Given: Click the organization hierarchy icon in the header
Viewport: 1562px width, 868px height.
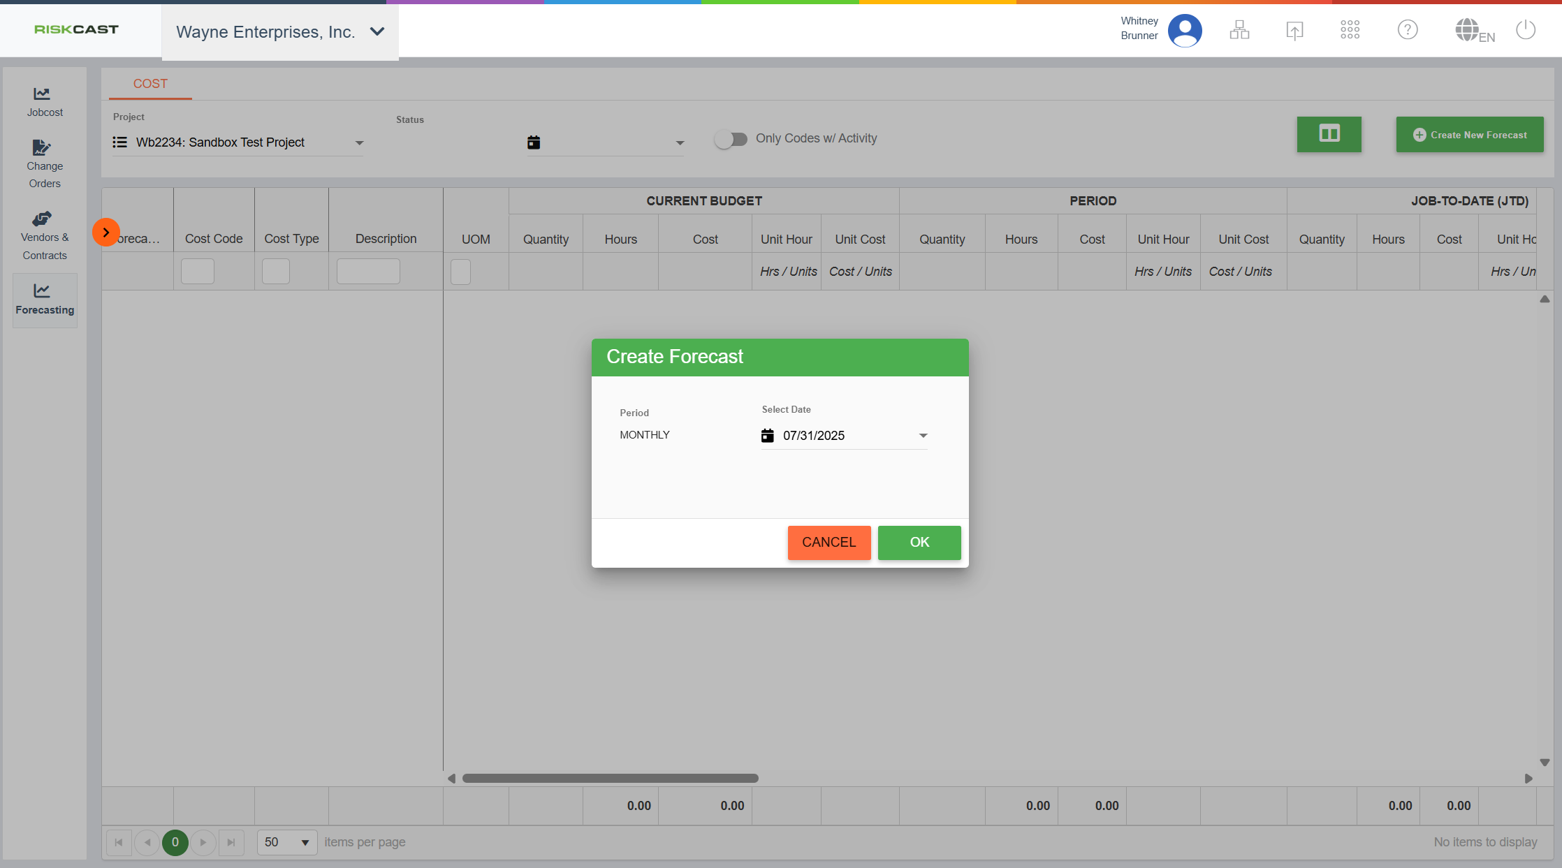Looking at the screenshot, I should 1239,30.
